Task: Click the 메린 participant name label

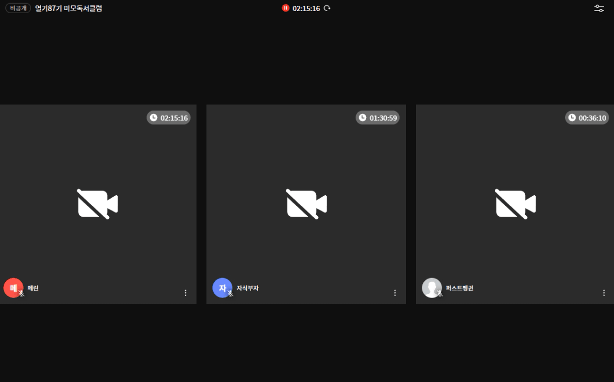Action: point(33,288)
